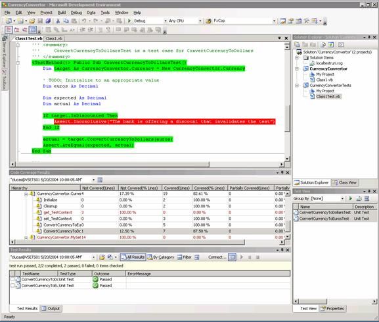Expand the CurrencyConvertor.MySet coverage row

click(26, 238)
